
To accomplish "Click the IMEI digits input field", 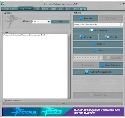I will pyautogui.click(x=85, y=58).
